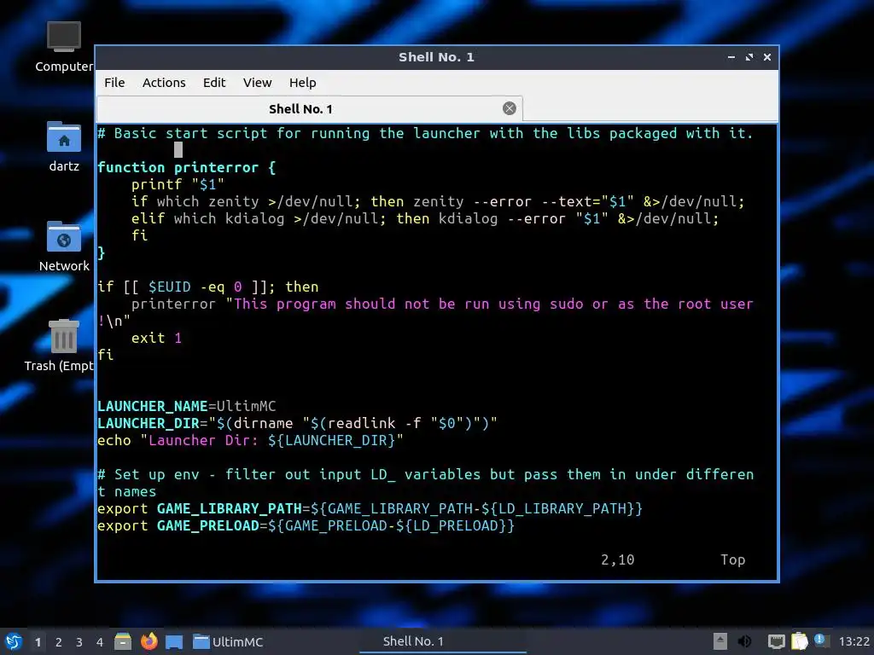The width and height of the screenshot is (874, 655).
Task: Switch to workspace 1
Action: click(38, 642)
